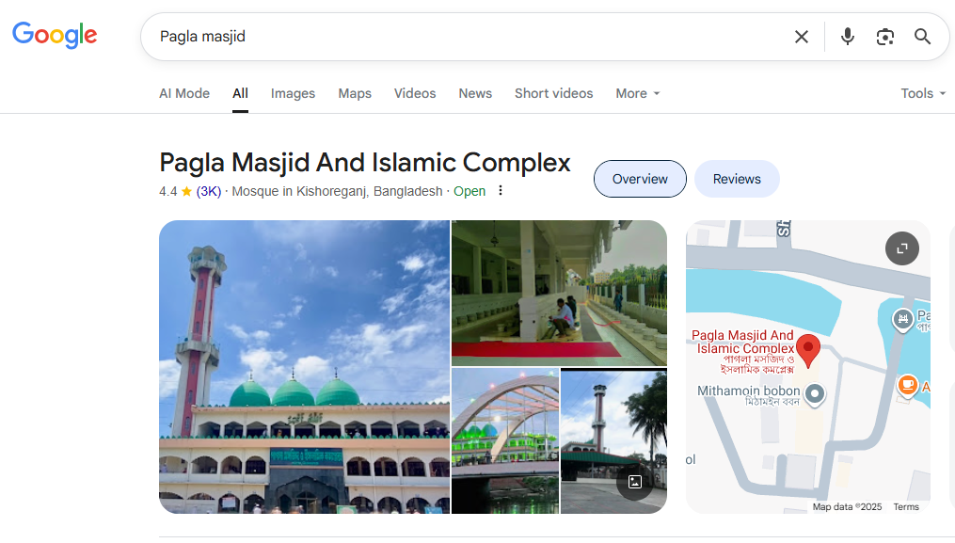955x543 pixels.
Task: Click the red Pagla Masjid map pin
Action: pyautogui.click(x=807, y=348)
